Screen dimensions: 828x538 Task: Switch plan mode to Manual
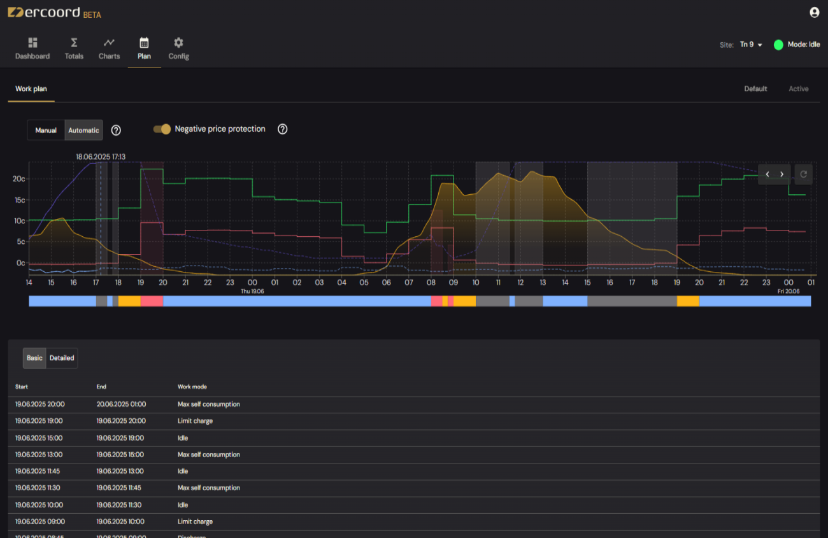(x=46, y=130)
